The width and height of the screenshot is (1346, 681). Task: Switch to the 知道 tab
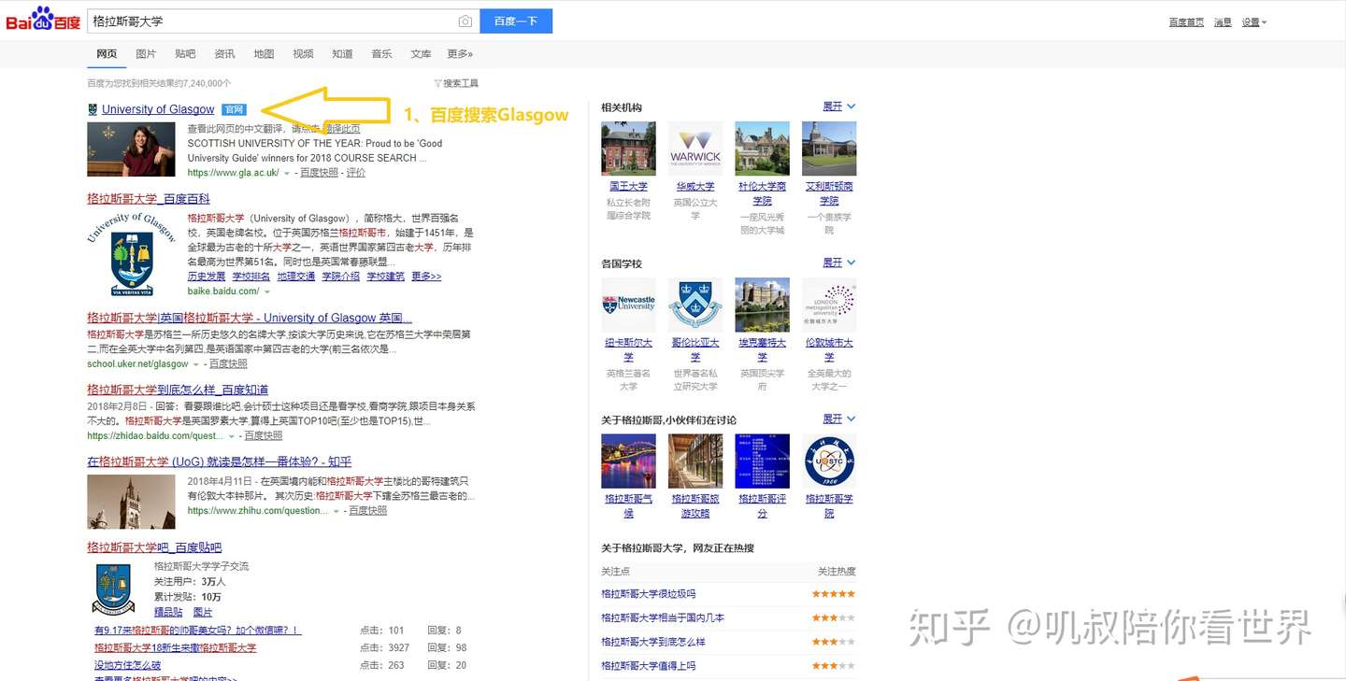click(x=342, y=54)
